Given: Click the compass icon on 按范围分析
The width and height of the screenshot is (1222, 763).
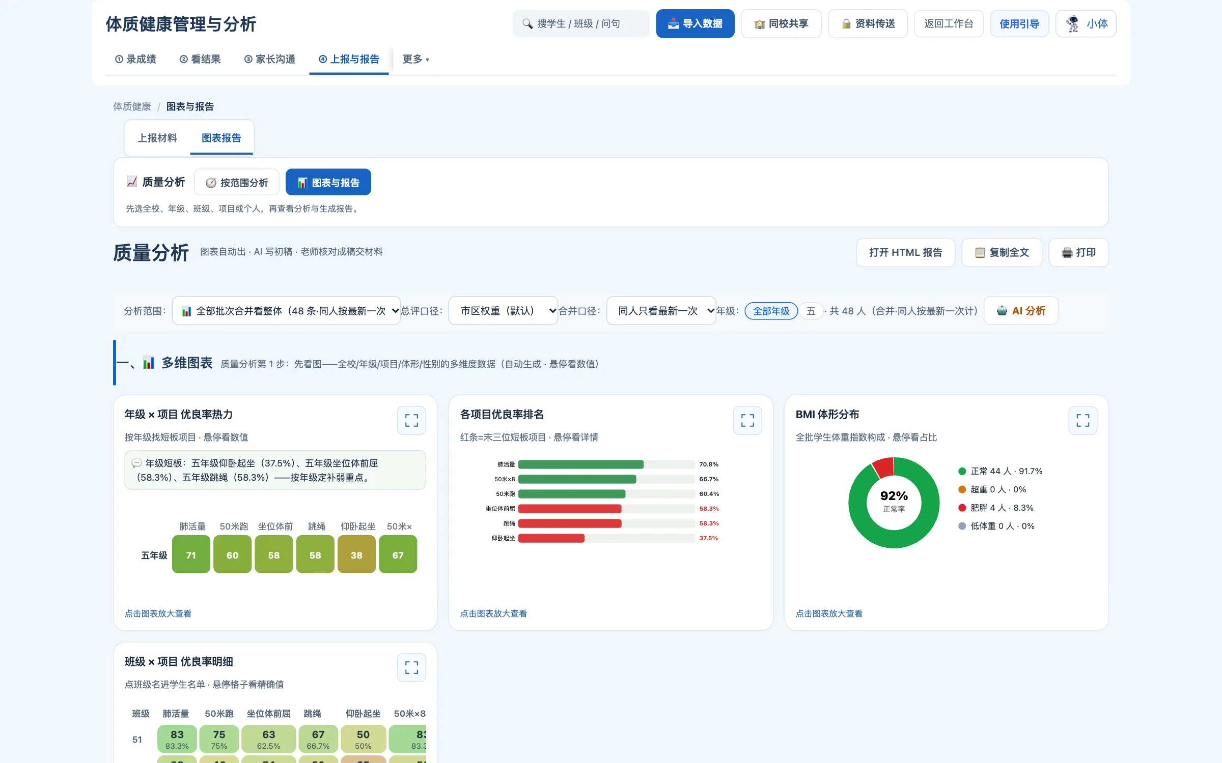Looking at the screenshot, I should click(211, 183).
